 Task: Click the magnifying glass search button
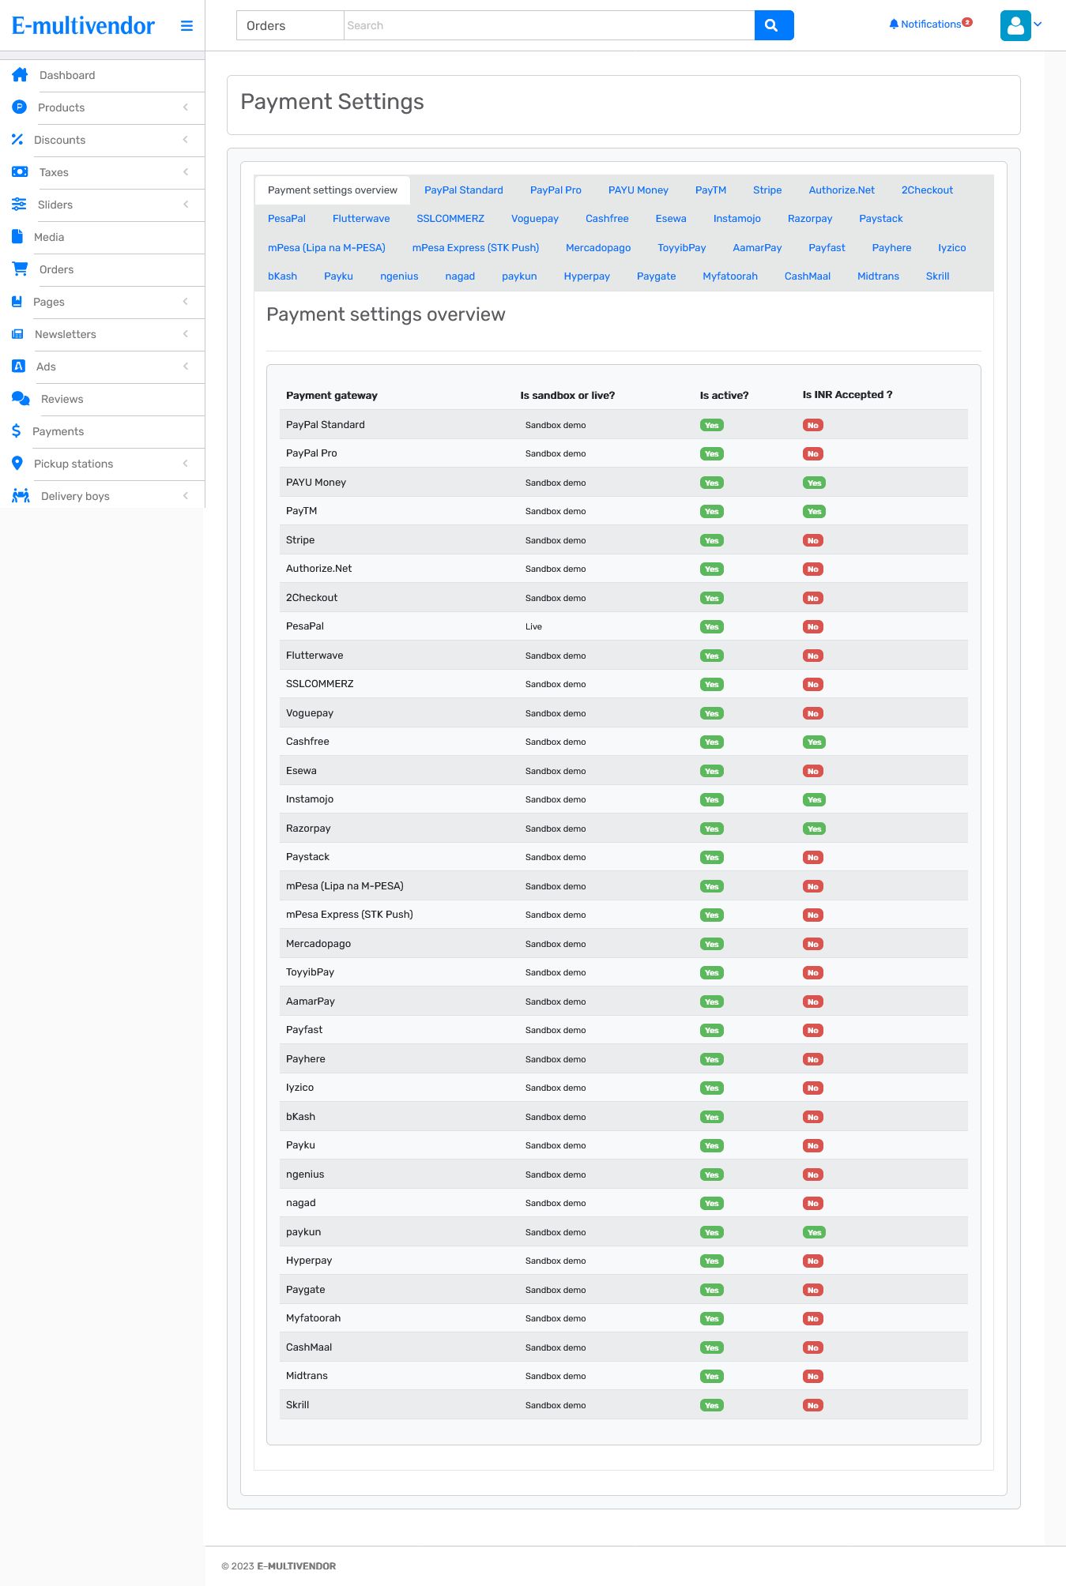[774, 25]
